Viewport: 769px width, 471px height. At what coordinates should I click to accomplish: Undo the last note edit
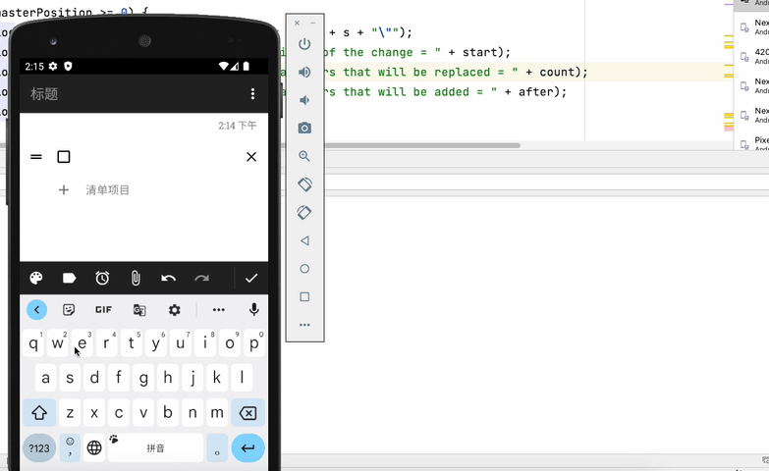pyautogui.click(x=169, y=279)
